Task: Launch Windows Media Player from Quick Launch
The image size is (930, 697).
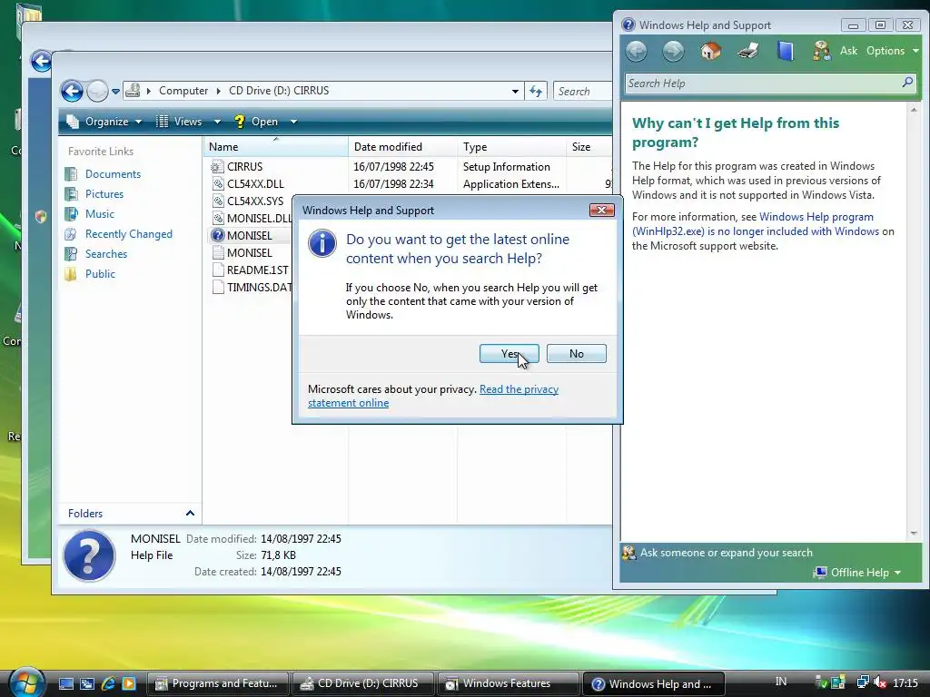Action: [129, 684]
